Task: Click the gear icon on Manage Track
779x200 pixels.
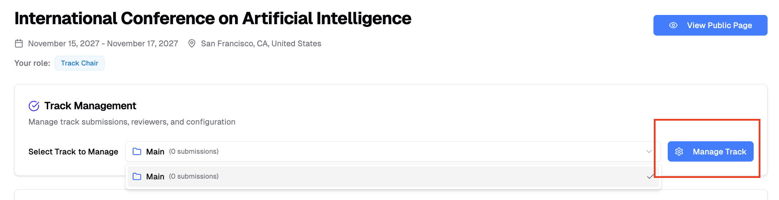Action: [679, 152]
